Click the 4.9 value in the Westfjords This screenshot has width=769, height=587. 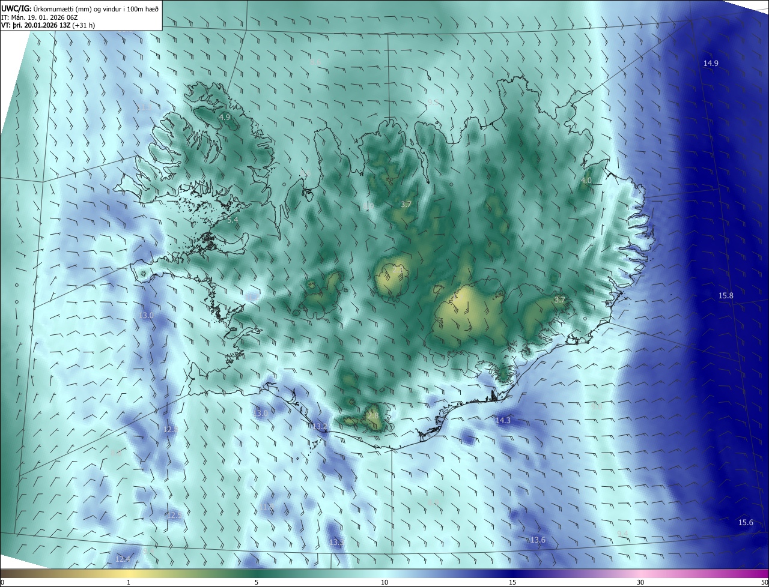[x=225, y=117]
